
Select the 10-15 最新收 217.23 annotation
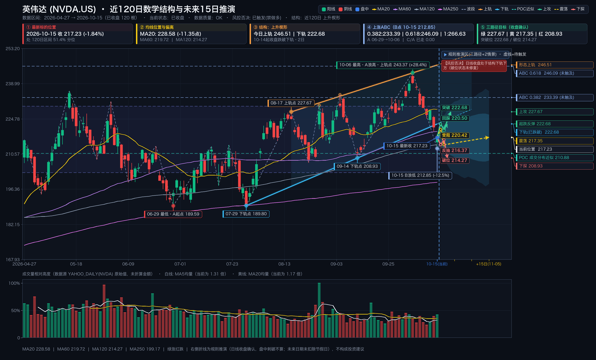tap(407, 146)
